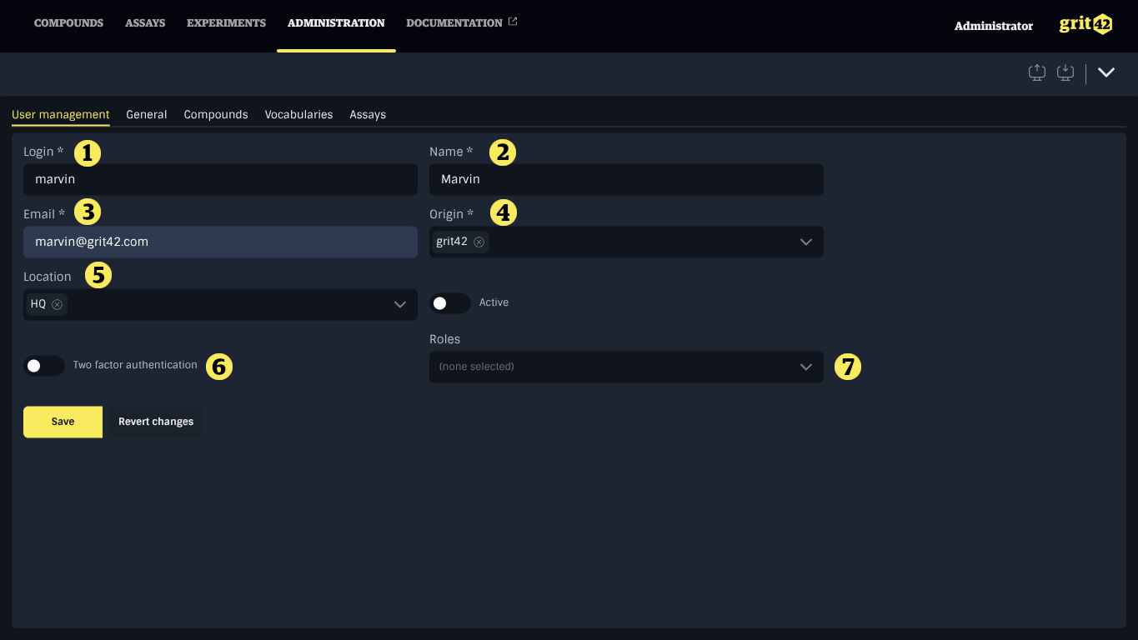The height and width of the screenshot is (640, 1138).
Task: Expand the toolbar chevron menu
Action: [x=1106, y=72]
